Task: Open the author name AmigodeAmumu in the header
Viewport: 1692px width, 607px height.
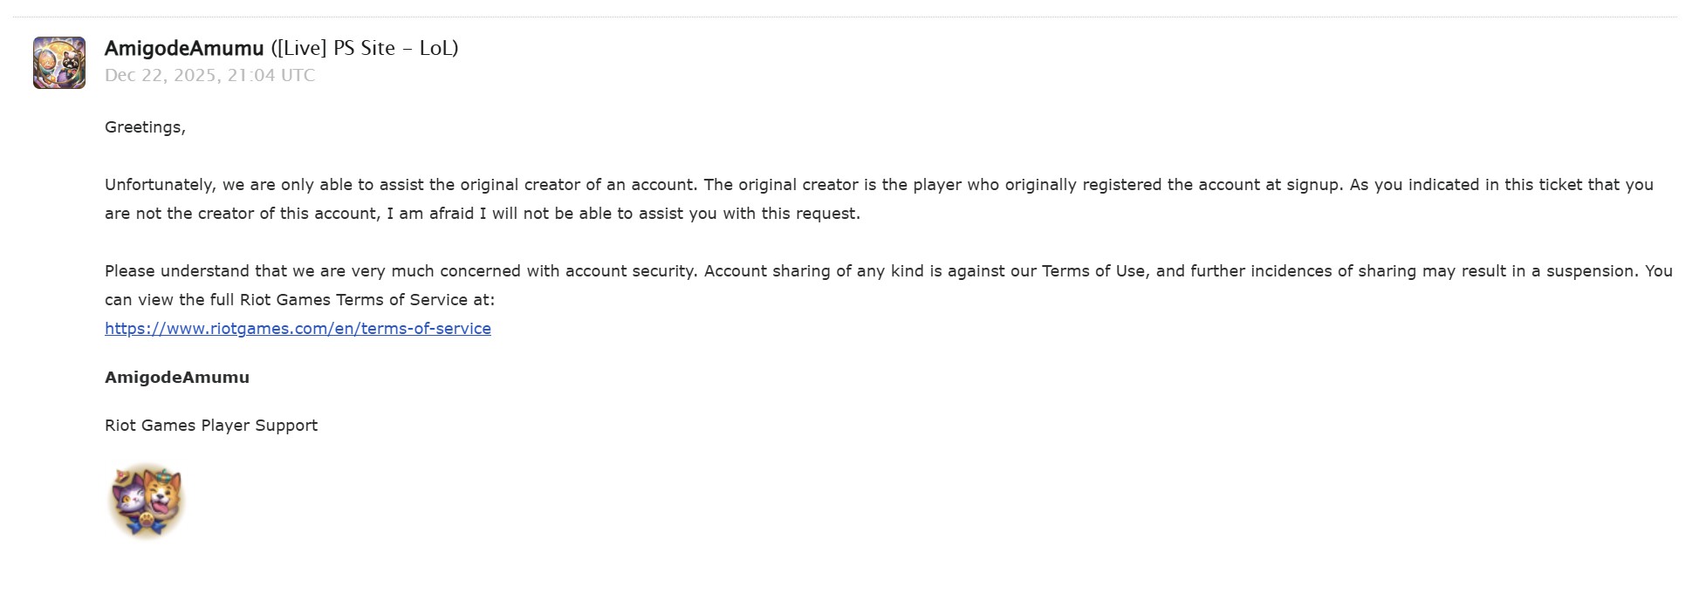Action: tap(184, 48)
